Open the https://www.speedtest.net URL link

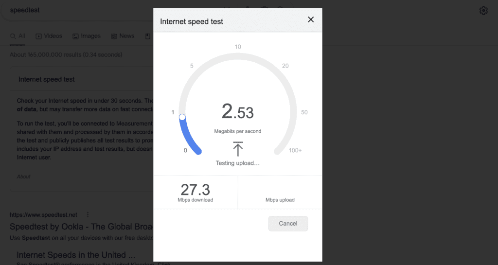[x=43, y=215]
